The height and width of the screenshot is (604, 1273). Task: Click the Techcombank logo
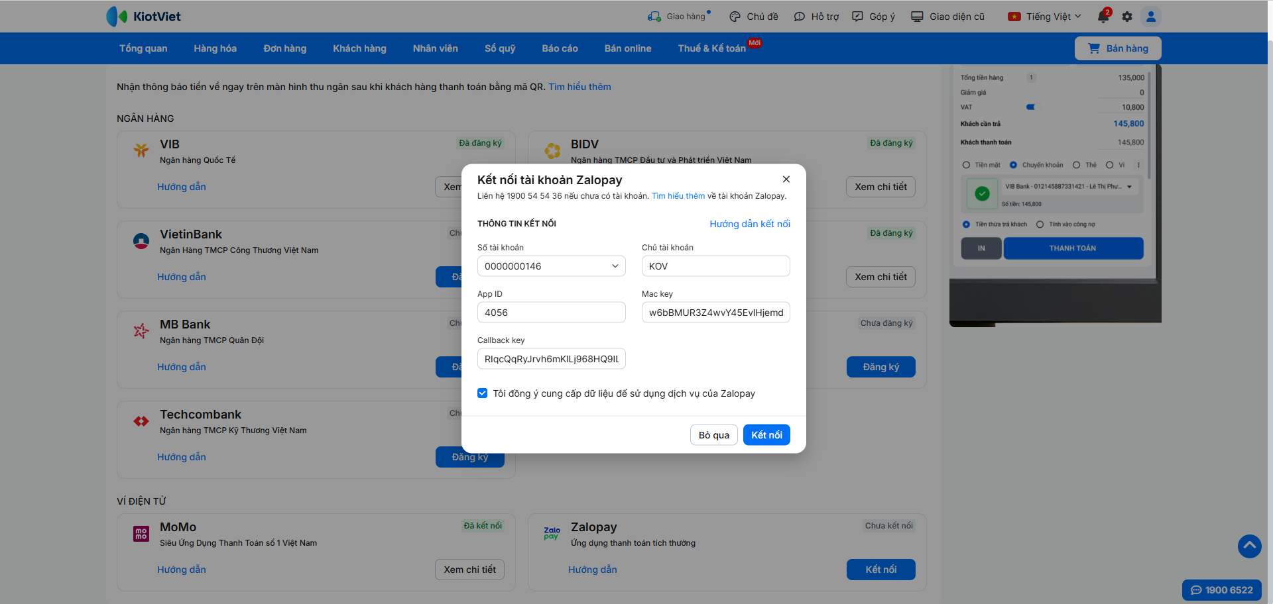141,421
